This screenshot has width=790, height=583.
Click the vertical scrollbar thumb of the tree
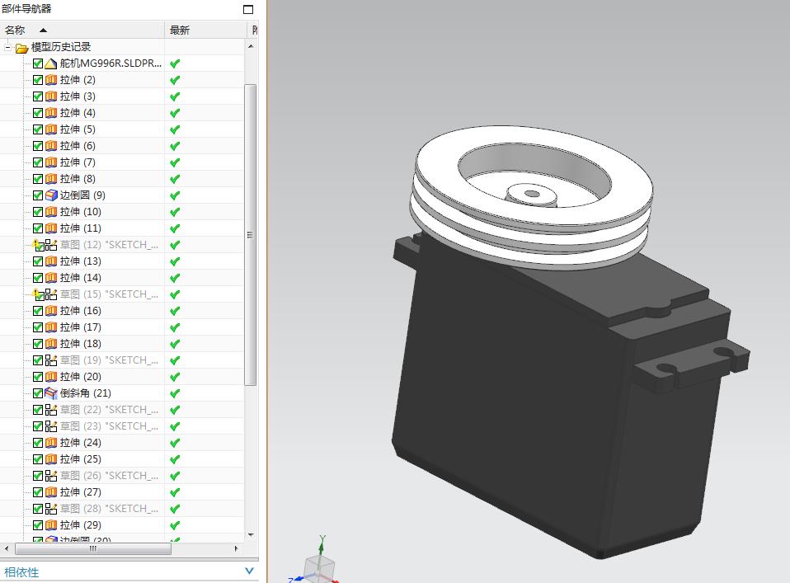pyautogui.click(x=251, y=235)
